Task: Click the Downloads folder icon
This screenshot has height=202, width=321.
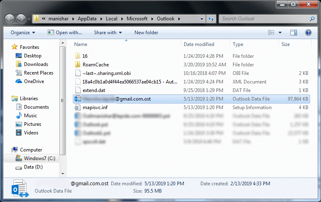Action: [x=19, y=64]
